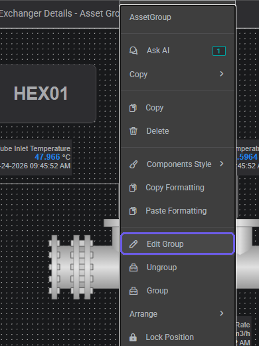Expand the Copy submenu chevron
The image size is (259, 346).
point(222,74)
